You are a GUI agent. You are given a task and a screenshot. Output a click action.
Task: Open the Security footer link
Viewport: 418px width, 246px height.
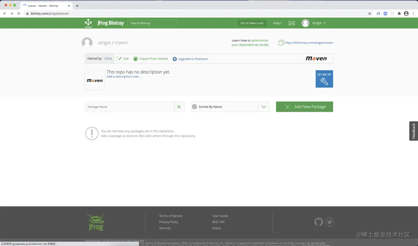165,228
